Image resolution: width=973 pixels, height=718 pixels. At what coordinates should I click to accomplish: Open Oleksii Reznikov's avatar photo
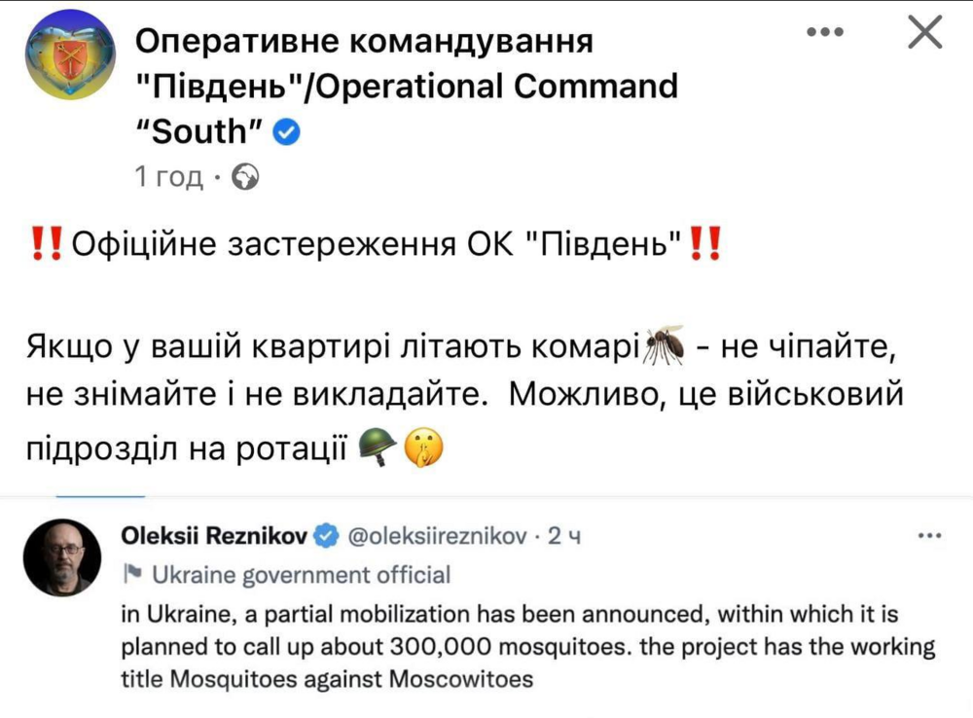tap(62, 556)
